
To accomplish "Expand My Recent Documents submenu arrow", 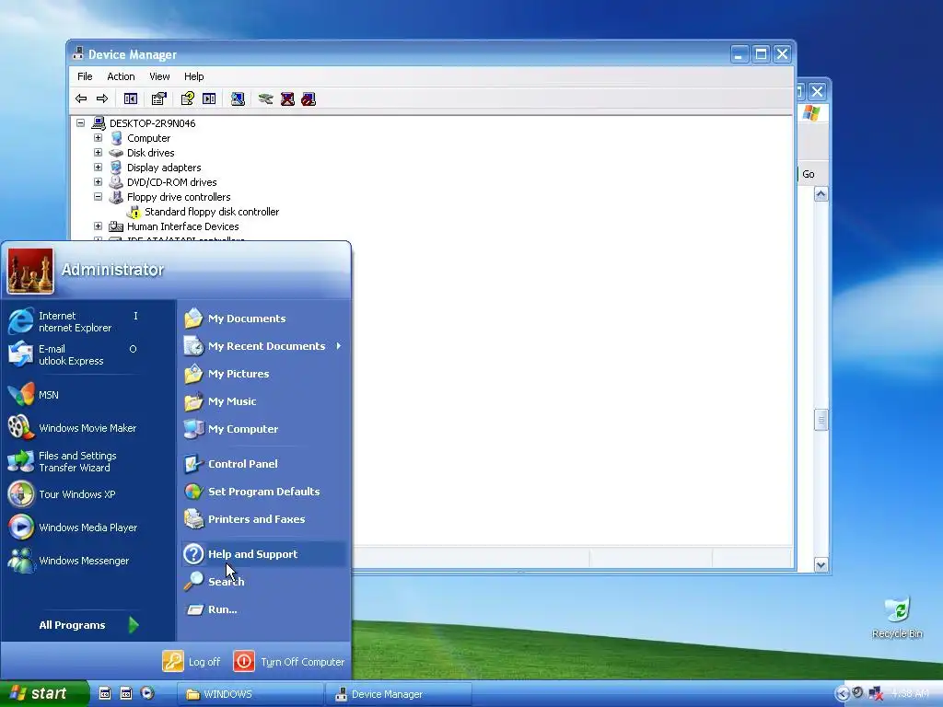I will click(x=339, y=346).
